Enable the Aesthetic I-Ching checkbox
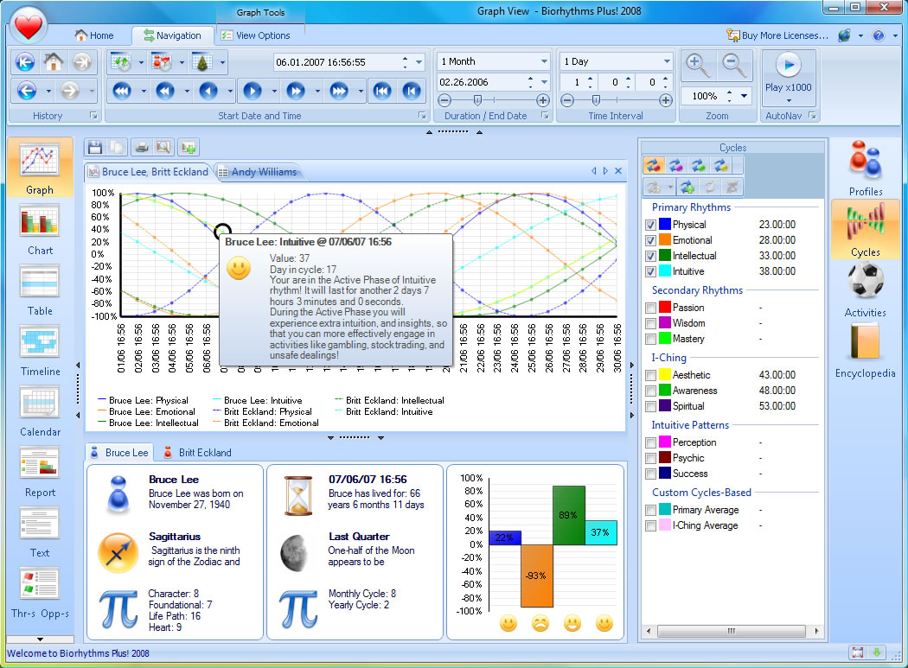 point(650,375)
